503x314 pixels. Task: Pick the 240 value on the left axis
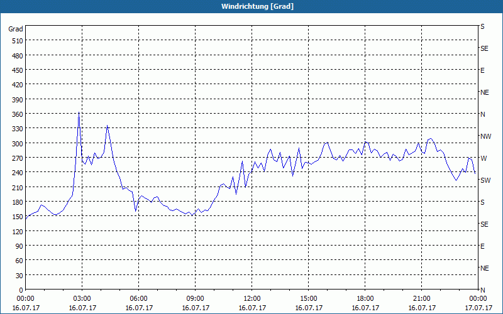pos(18,173)
